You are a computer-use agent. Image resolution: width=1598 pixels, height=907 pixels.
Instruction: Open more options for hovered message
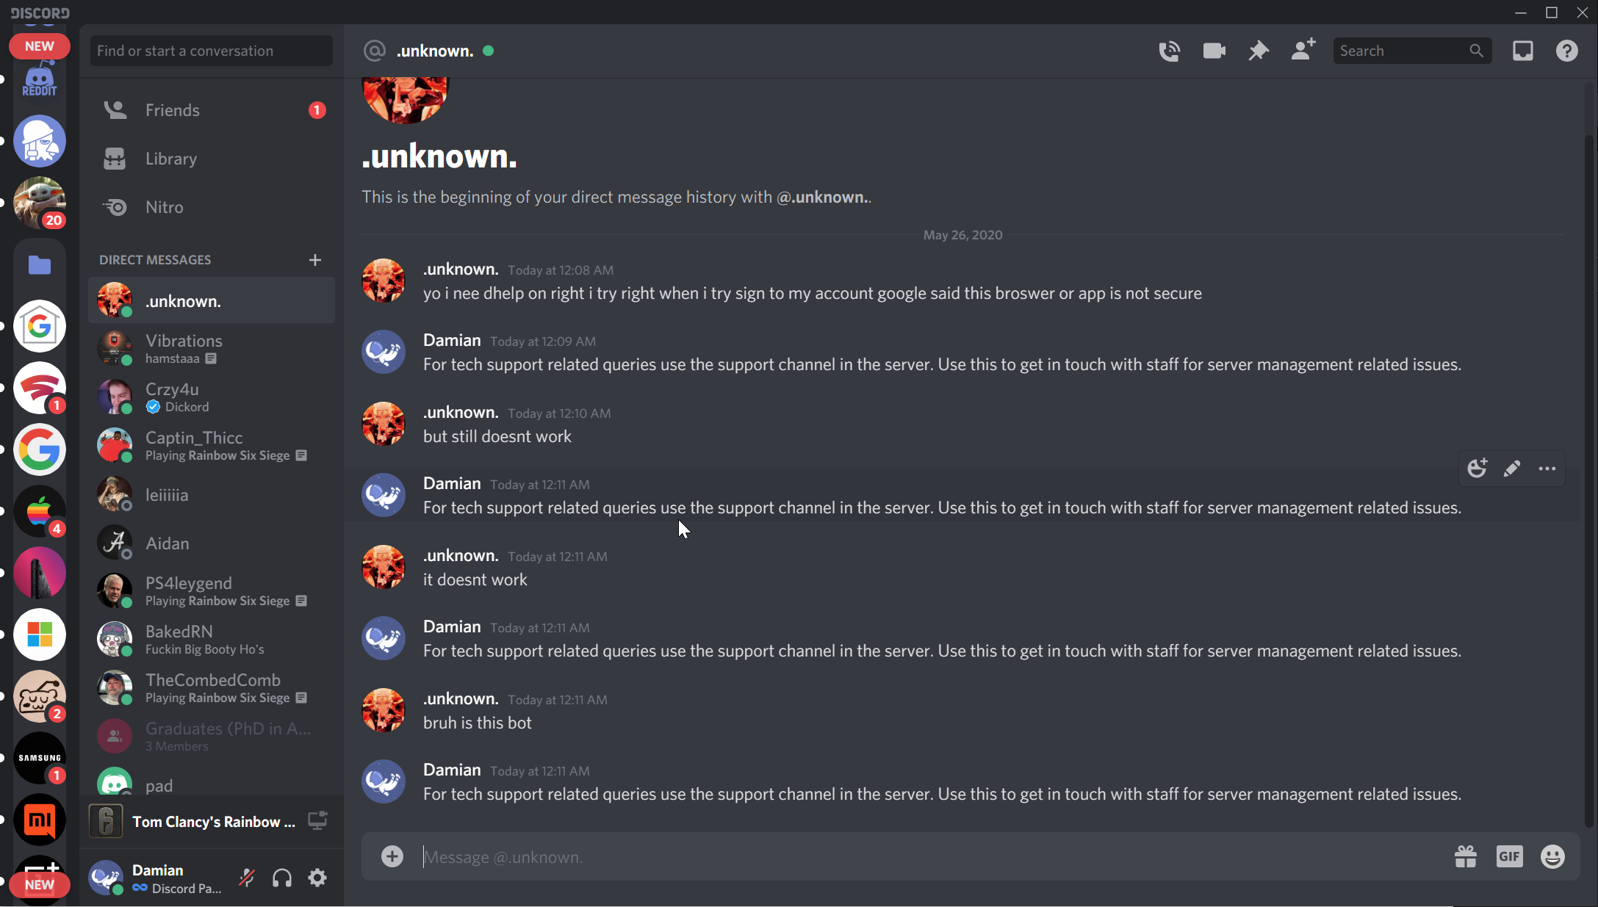pos(1547,469)
